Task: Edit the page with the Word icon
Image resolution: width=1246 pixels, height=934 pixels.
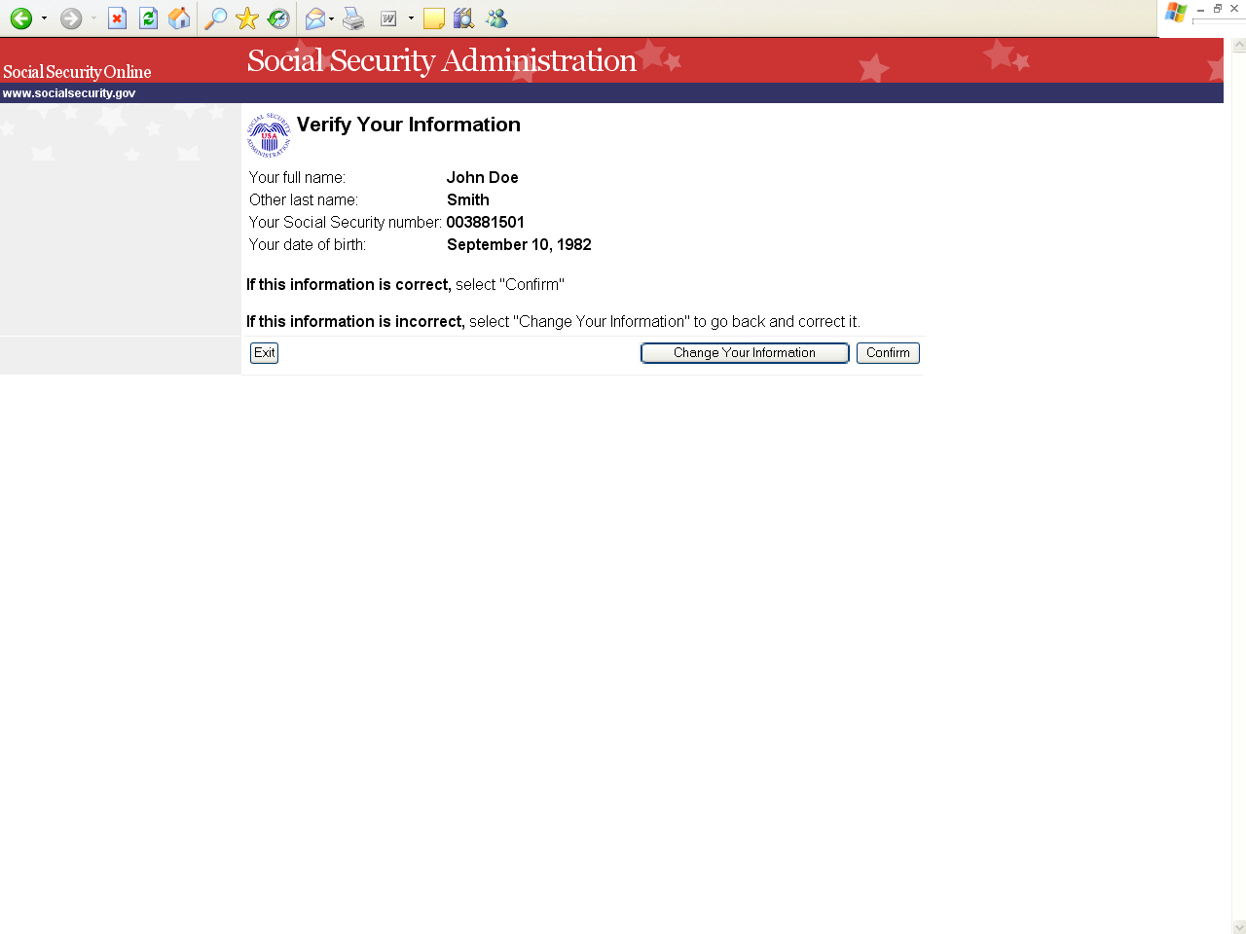Action: click(x=388, y=18)
